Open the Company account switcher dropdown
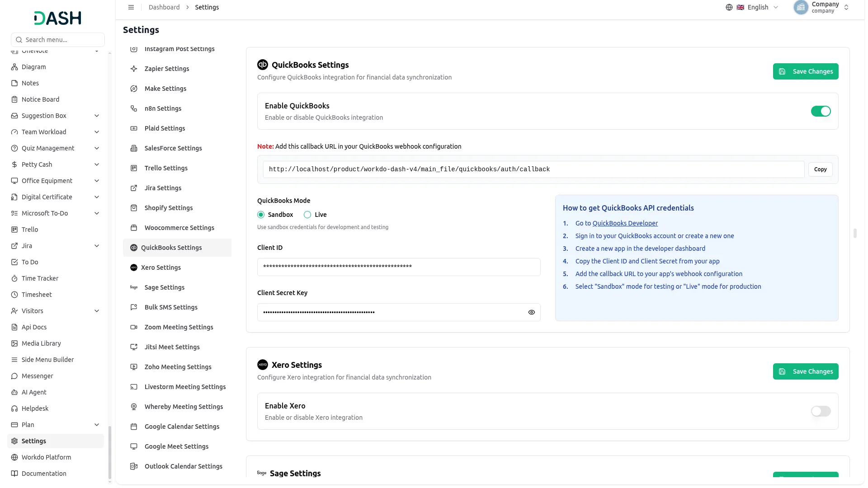 tap(822, 7)
